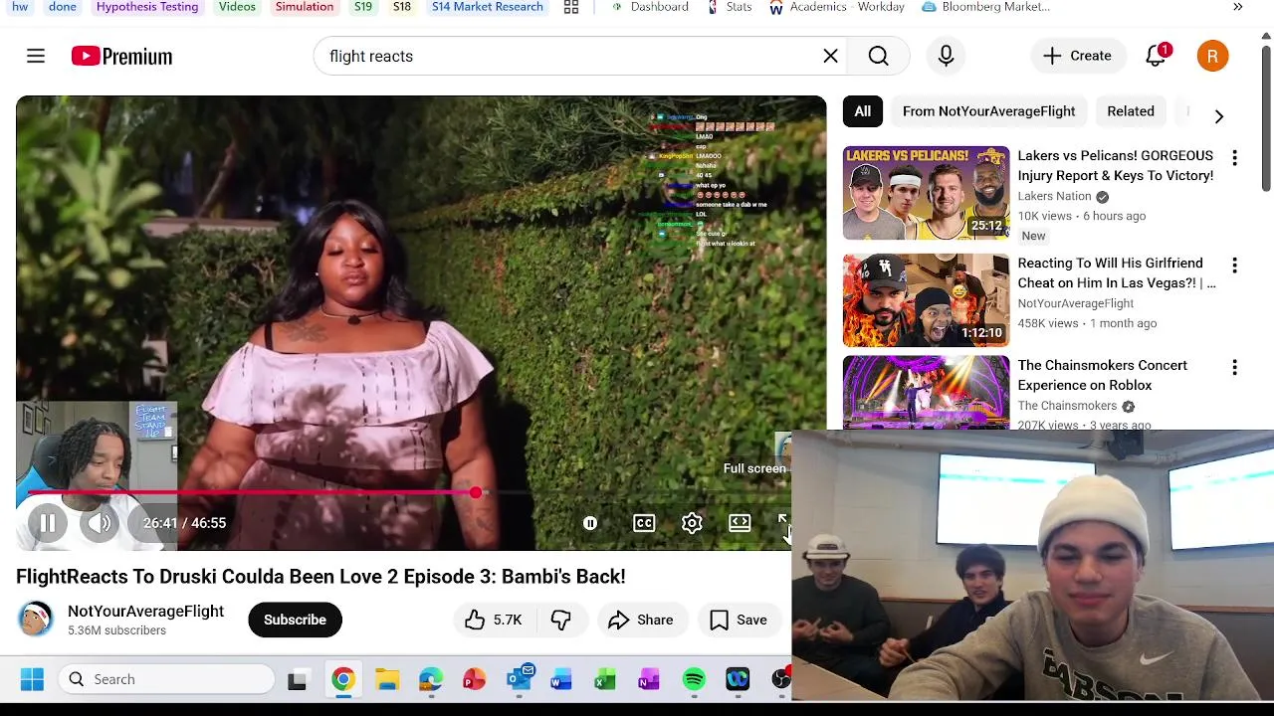Open the 'hw' bookmark folder
The height and width of the screenshot is (716, 1274).
pyautogui.click(x=20, y=7)
